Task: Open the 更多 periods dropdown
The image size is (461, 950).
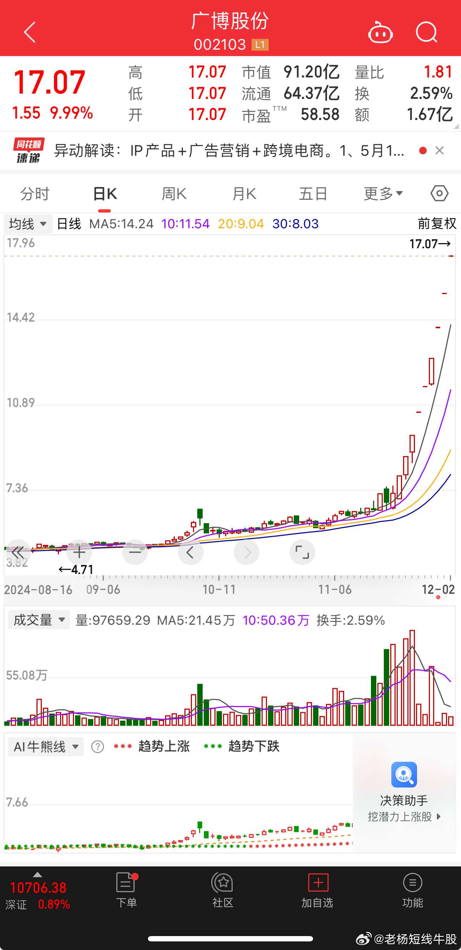Action: pyautogui.click(x=383, y=194)
